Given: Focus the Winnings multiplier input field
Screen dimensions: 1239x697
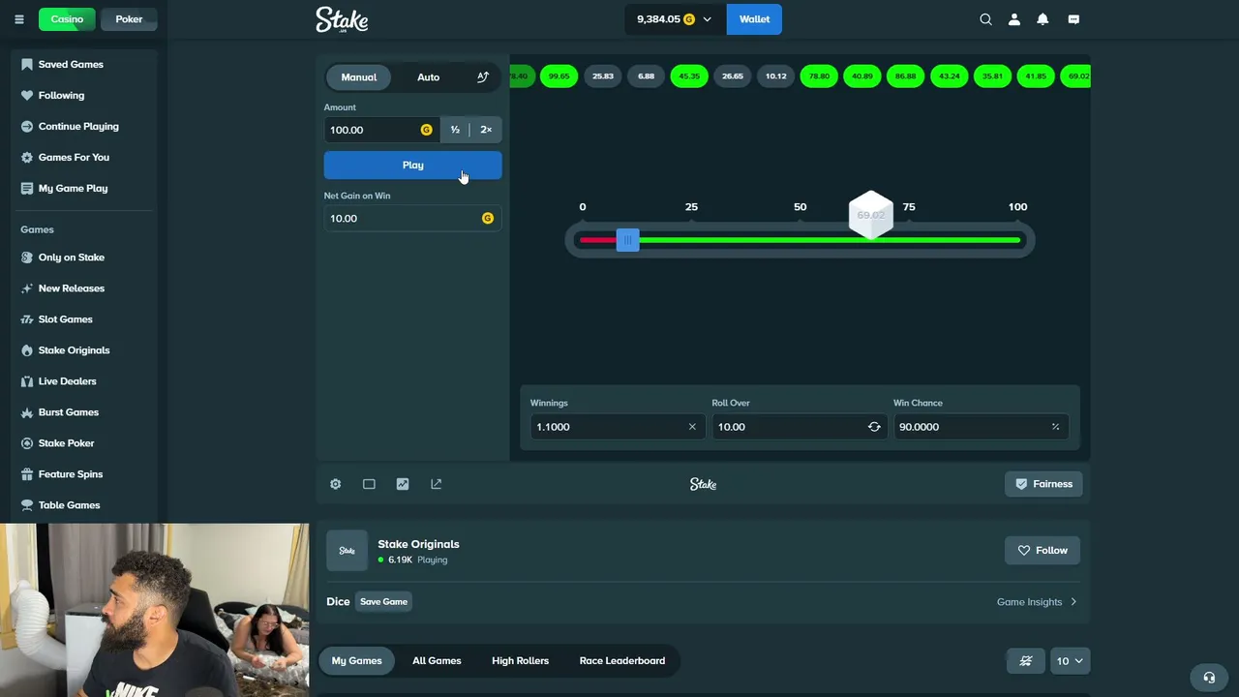Looking at the screenshot, I should coord(616,427).
